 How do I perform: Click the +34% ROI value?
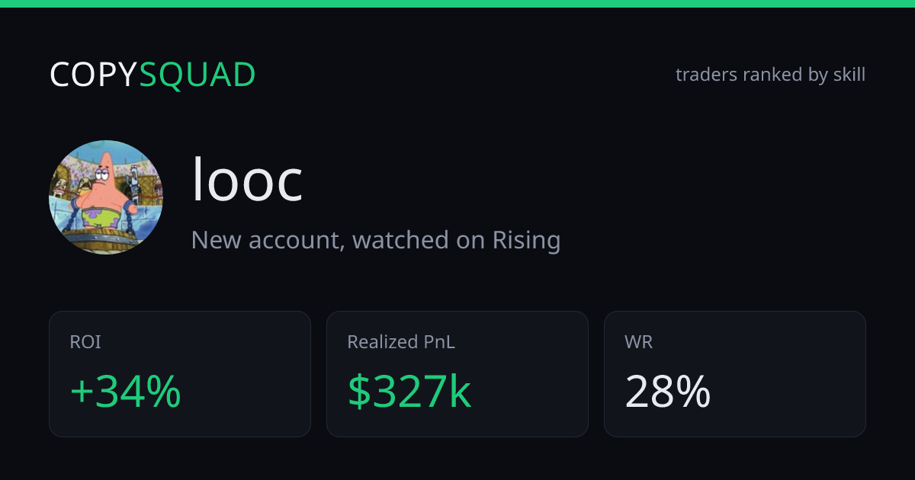pos(125,392)
